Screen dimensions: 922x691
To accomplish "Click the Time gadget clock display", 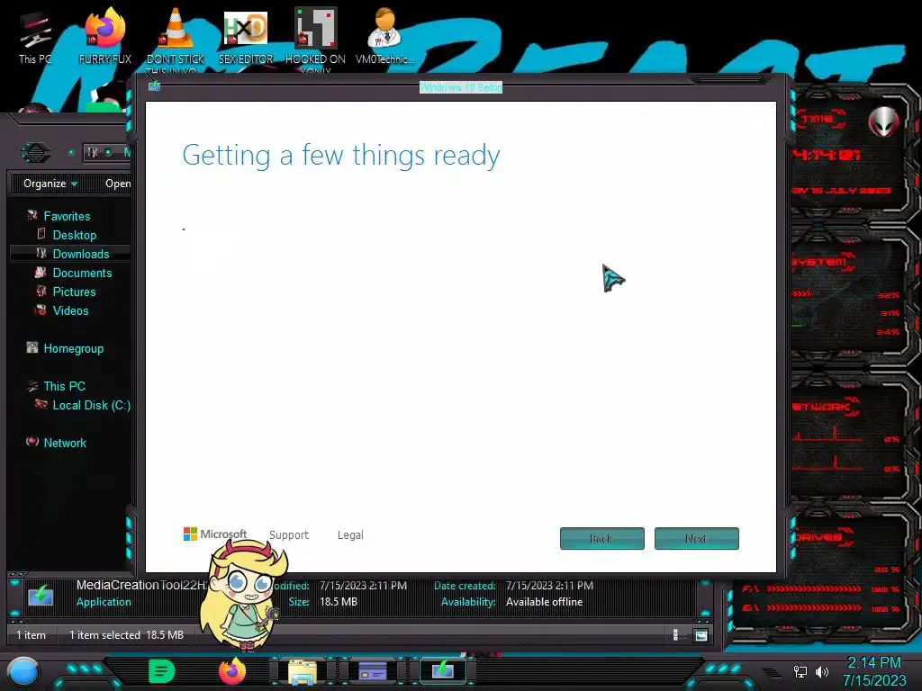I will coord(826,155).
